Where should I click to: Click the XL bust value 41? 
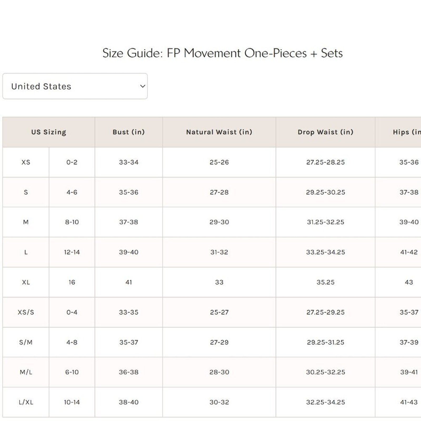tap(129, 282)
